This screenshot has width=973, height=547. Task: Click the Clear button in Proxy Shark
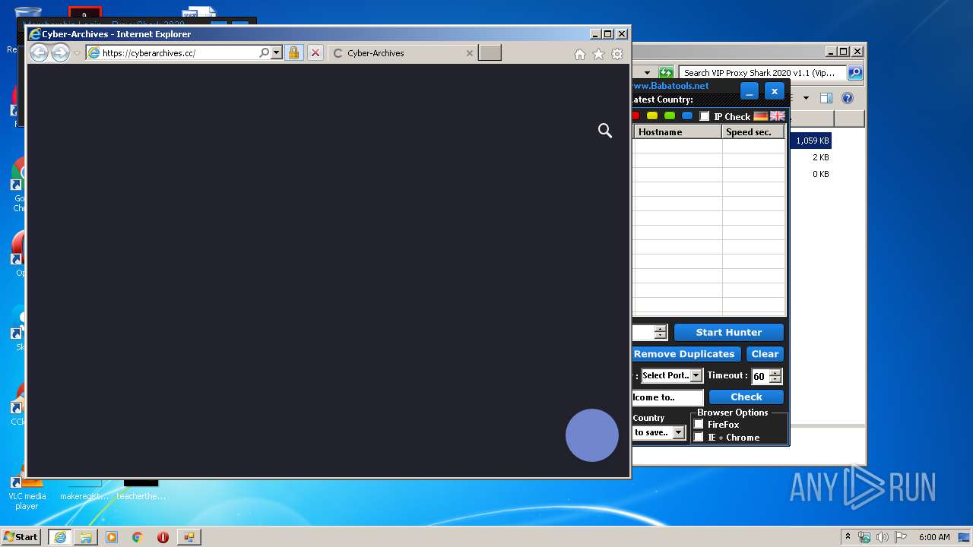(765, 354)
